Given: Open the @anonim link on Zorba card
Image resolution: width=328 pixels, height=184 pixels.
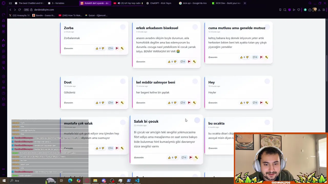Looking at the screenshot, I should (x=68, y=48).
